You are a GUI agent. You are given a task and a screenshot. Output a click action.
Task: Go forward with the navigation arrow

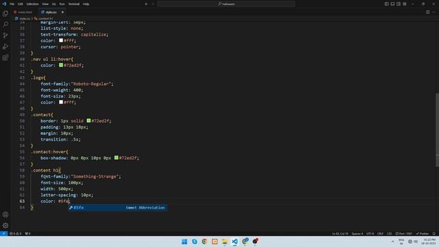tap(153, 4)
